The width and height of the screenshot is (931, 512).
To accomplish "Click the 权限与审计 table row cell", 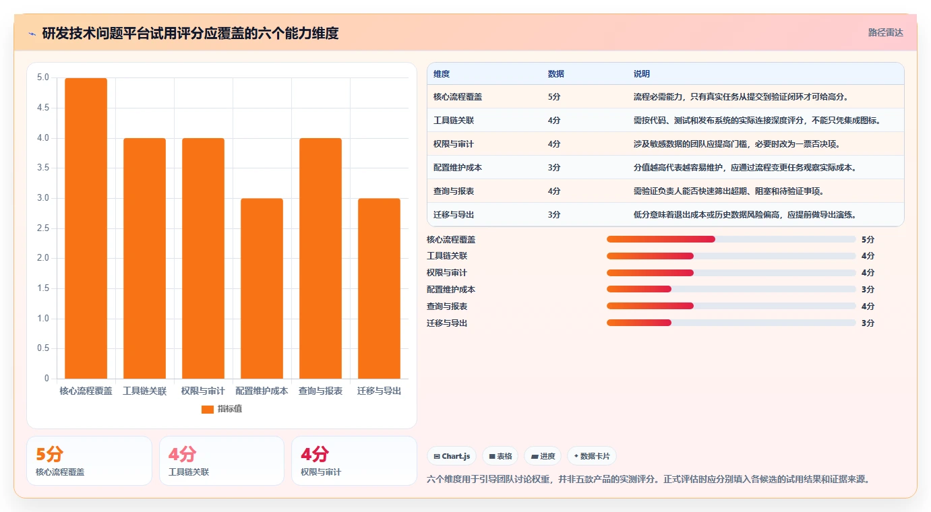I will [454, 144].
